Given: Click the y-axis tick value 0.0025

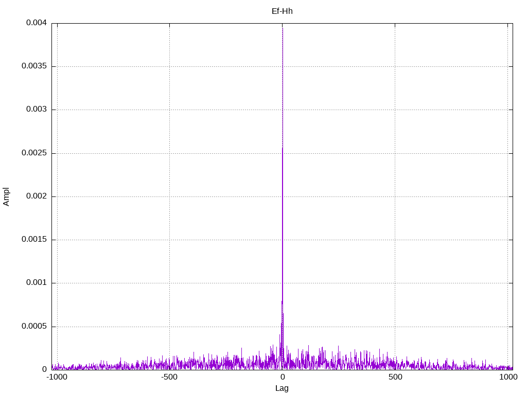Looking at the screenshot, I should 34,153.
